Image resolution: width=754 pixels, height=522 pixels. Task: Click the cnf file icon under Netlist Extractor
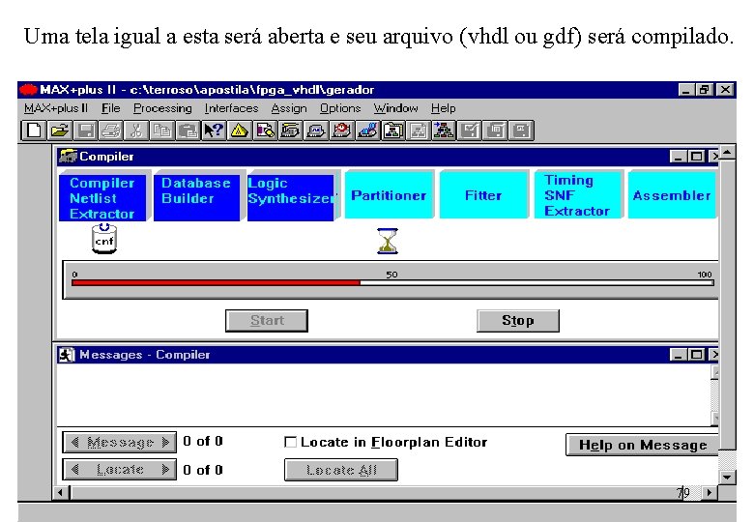(104, 239)
